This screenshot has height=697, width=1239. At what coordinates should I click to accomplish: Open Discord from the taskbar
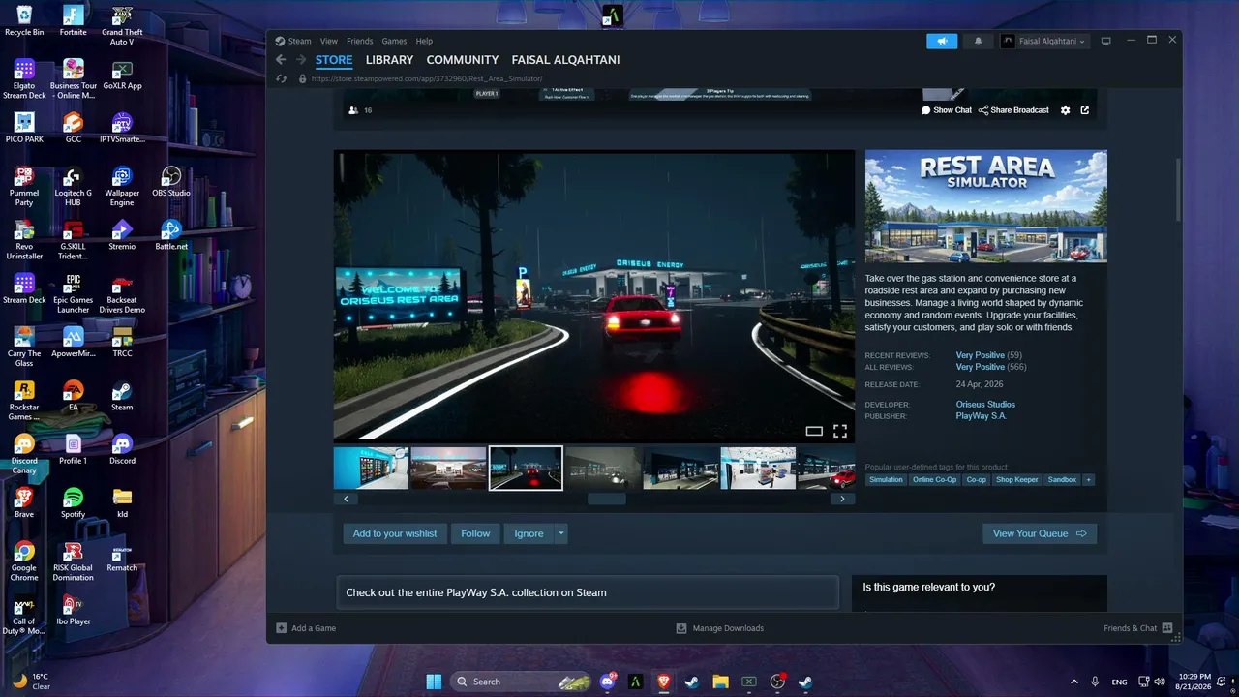coord(608,682)
